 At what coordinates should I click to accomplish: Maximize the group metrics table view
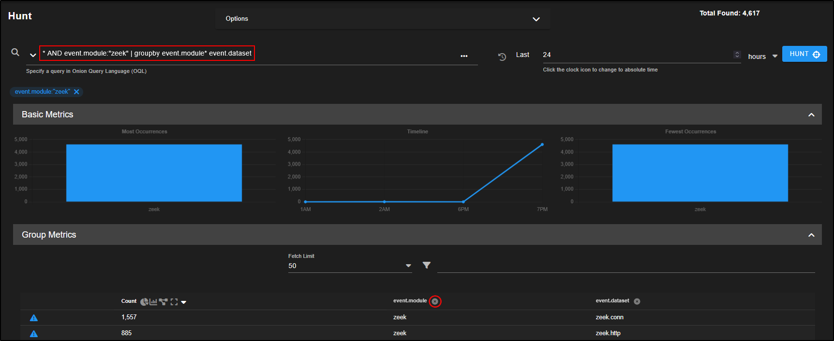(174, 302)
